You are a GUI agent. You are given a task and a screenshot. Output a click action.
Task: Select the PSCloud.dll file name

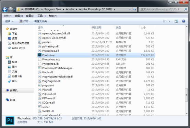[x=49, y=94]
